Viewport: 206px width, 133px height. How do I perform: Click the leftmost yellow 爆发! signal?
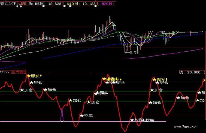click(x=34, y=76)
